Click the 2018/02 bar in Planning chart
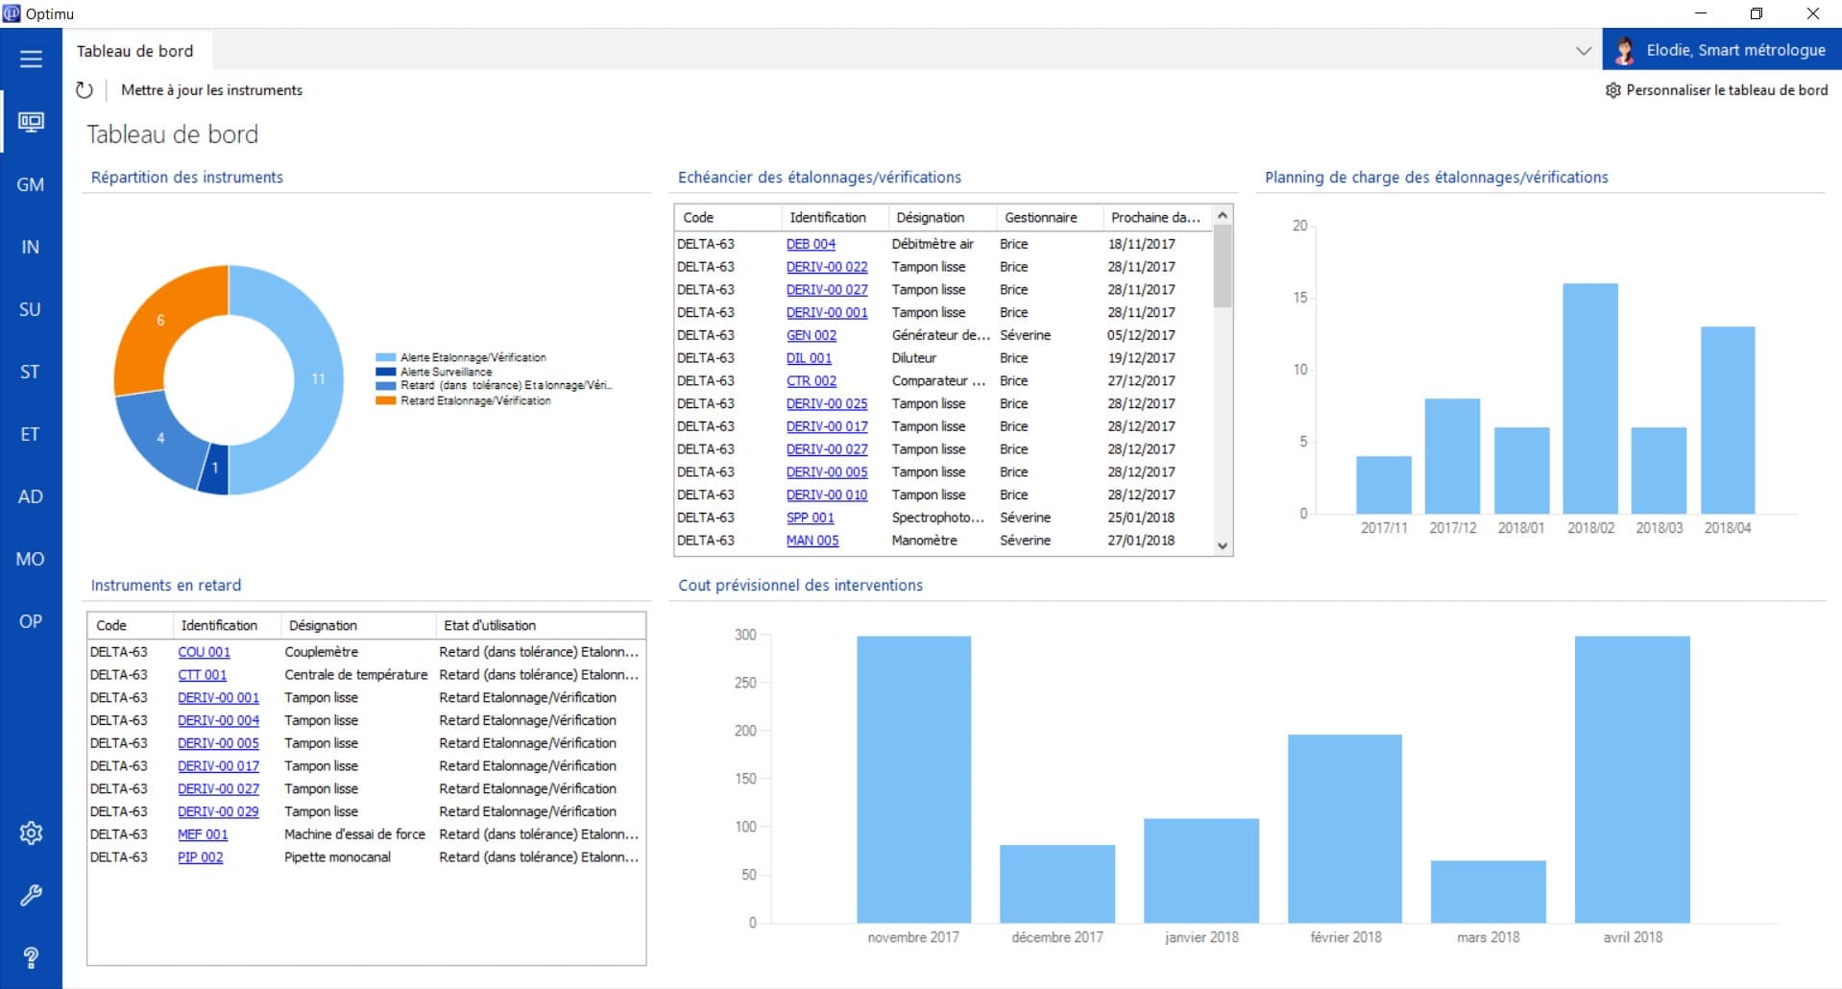Screen dimensions: 1842x989 (x=1590, y=398)
